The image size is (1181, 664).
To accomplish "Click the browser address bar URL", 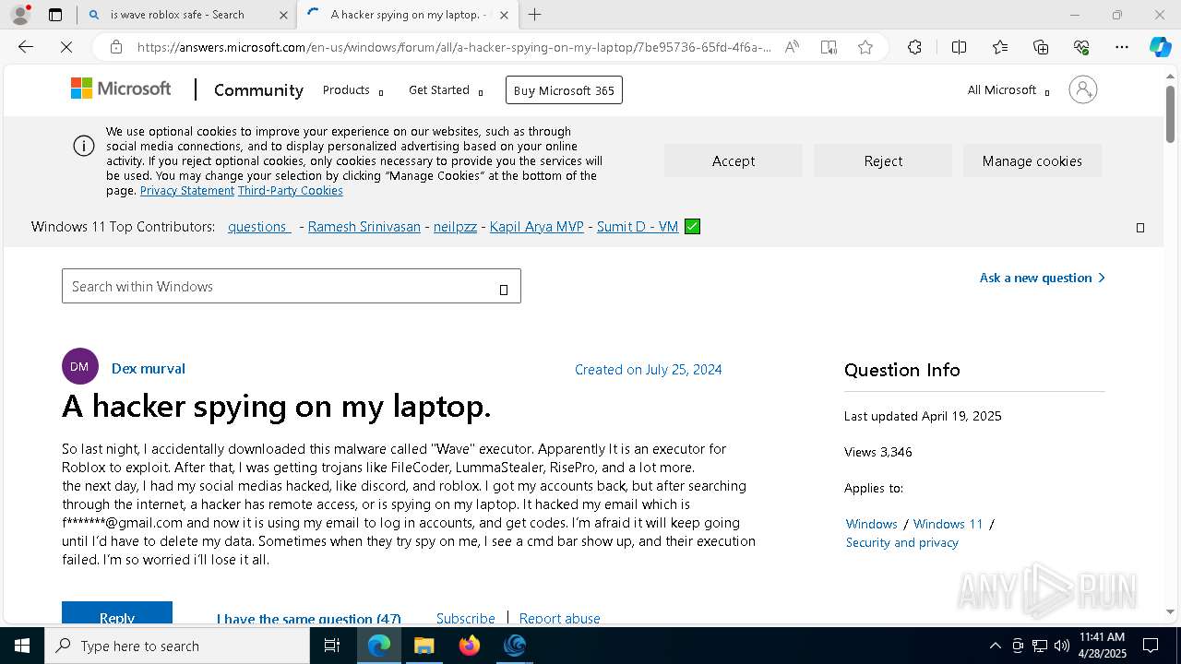I will point(454,47).
